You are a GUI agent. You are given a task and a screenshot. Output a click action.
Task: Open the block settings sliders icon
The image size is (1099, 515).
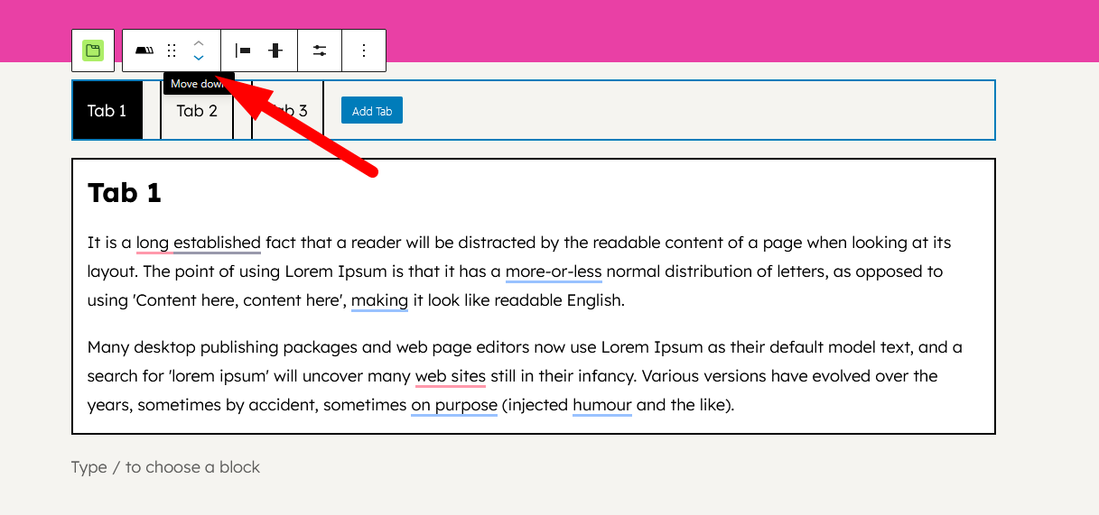click(x=320, y=51)
